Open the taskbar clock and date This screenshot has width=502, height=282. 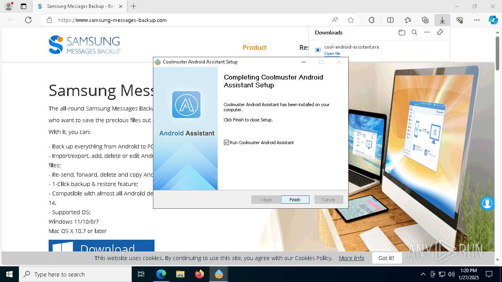tap(469, 274)
